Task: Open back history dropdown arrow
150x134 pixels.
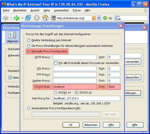Action: point(11,18)
